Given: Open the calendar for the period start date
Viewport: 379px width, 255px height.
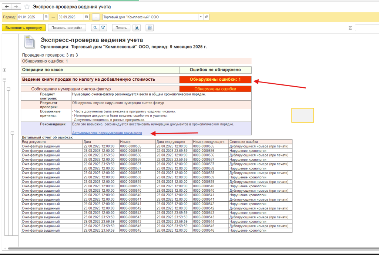Looking at the screenshot, I should tap(46, 17).
